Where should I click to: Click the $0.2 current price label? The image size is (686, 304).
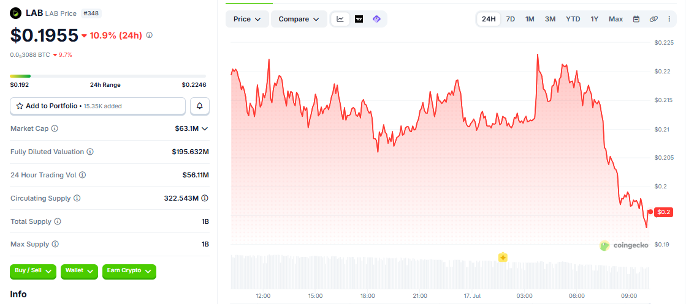point(663,212)
